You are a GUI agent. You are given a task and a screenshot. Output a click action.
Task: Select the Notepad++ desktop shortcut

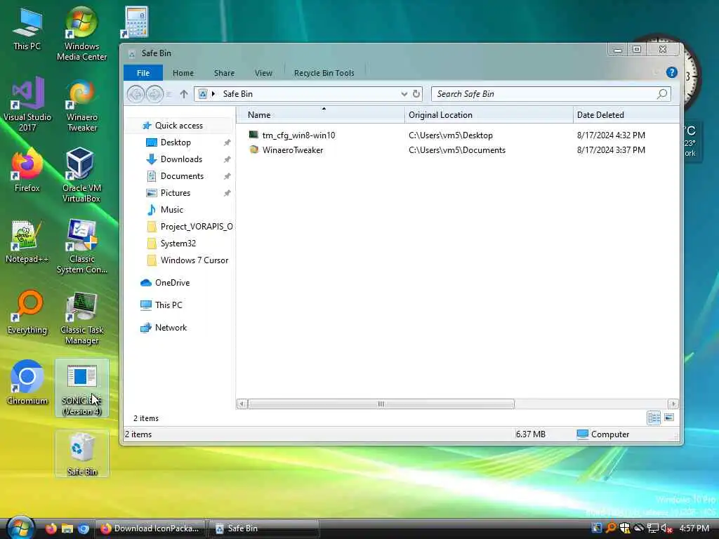coord(27,241)
